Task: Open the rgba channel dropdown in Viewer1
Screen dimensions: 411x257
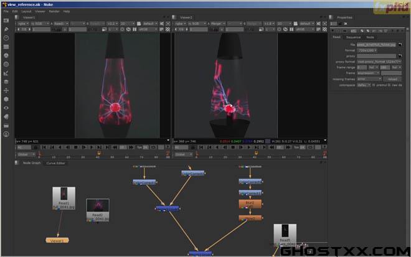Action: click(23, 24)
